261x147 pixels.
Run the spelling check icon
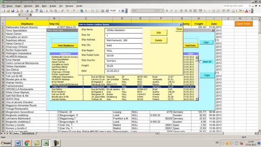(37, 11)
